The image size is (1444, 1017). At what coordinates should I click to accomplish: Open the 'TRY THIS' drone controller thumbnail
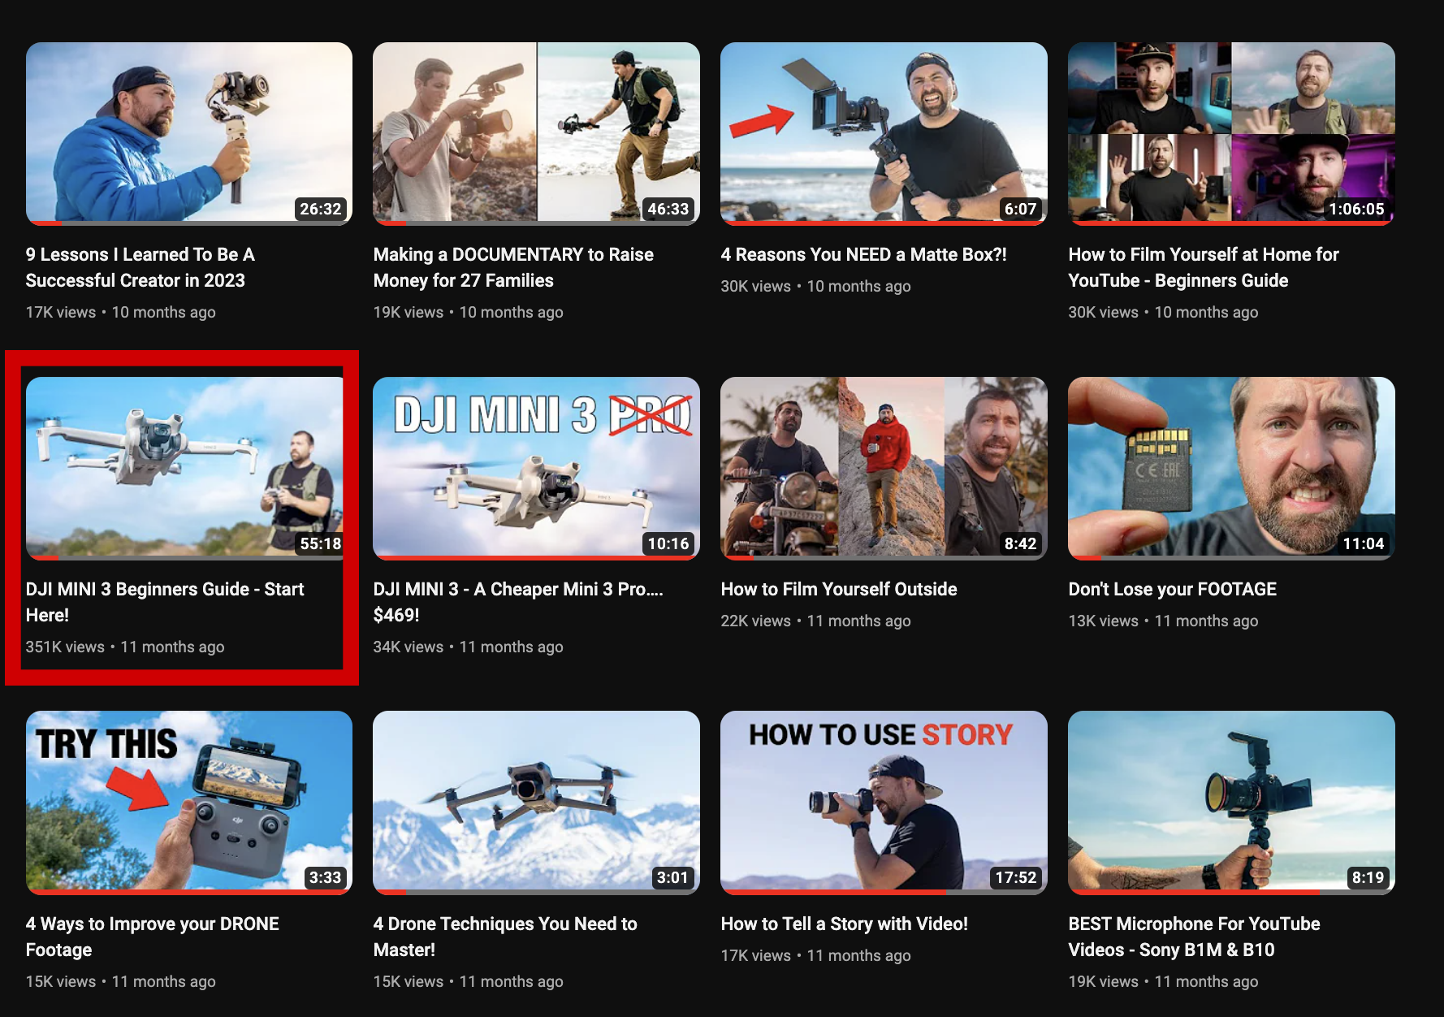pos(189,803)
